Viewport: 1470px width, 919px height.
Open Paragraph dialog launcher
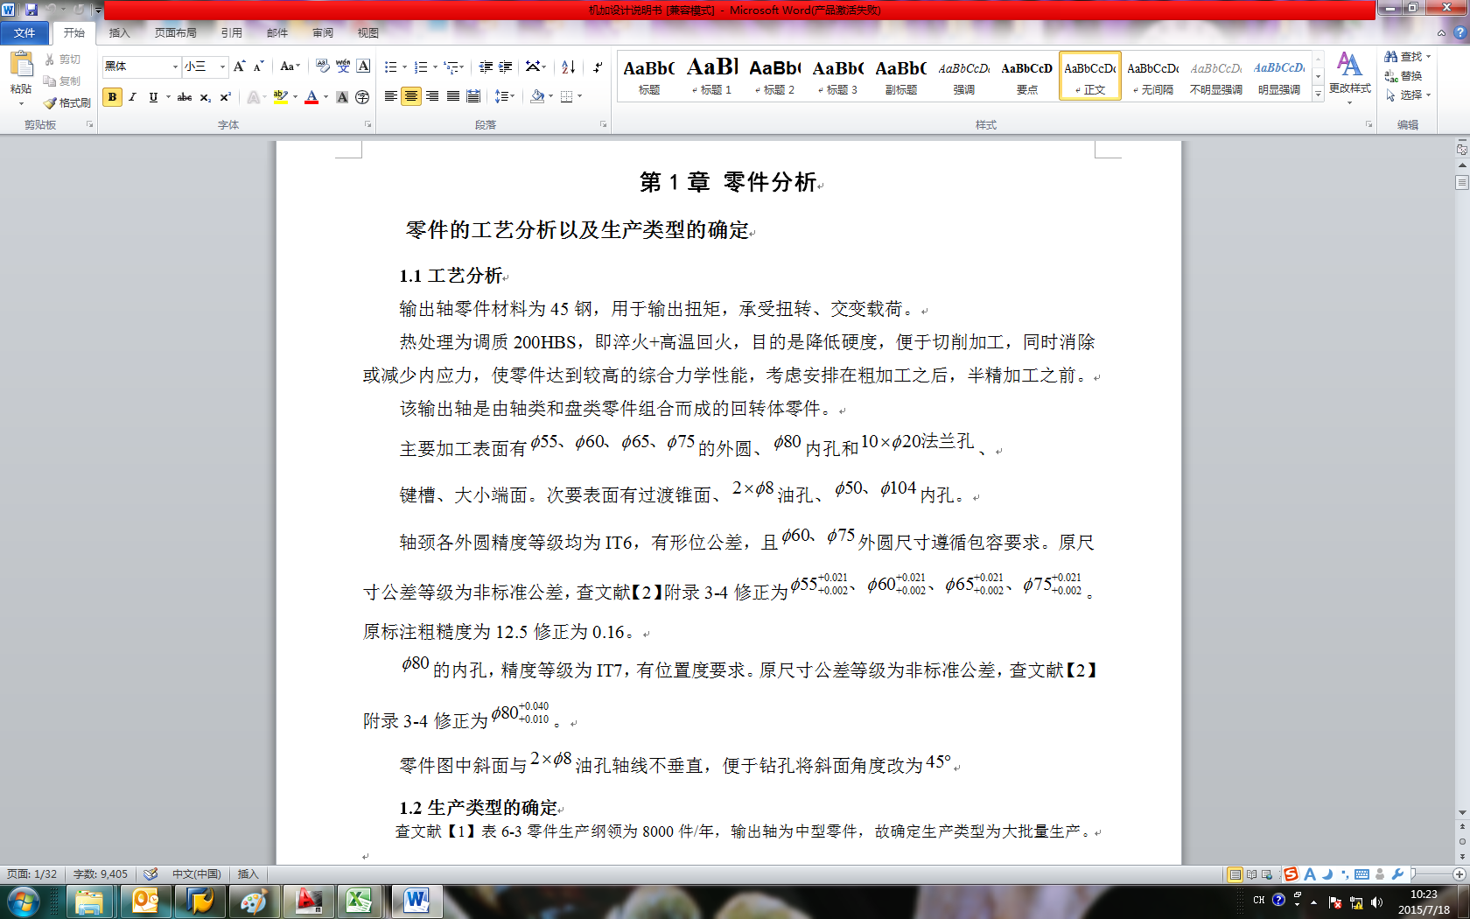[603, 124]
